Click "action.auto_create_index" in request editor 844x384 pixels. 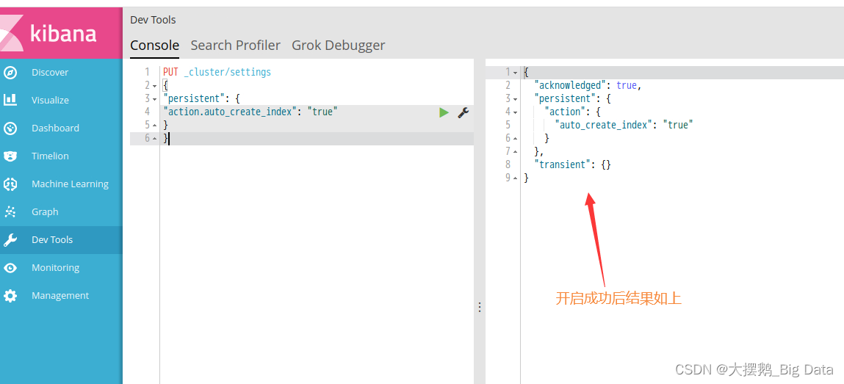(231, 112)
